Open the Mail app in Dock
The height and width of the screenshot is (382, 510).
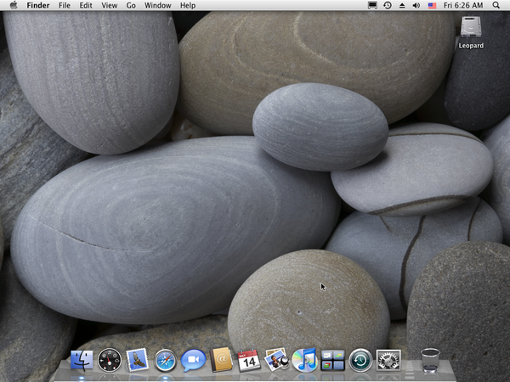click(x=138, y=360)
